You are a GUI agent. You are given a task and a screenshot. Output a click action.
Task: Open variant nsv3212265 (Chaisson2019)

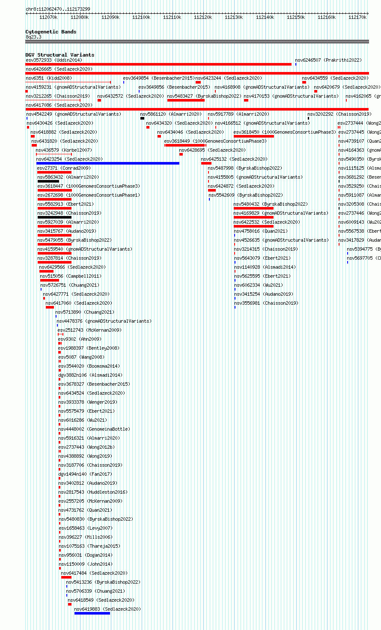pos(58,96)
